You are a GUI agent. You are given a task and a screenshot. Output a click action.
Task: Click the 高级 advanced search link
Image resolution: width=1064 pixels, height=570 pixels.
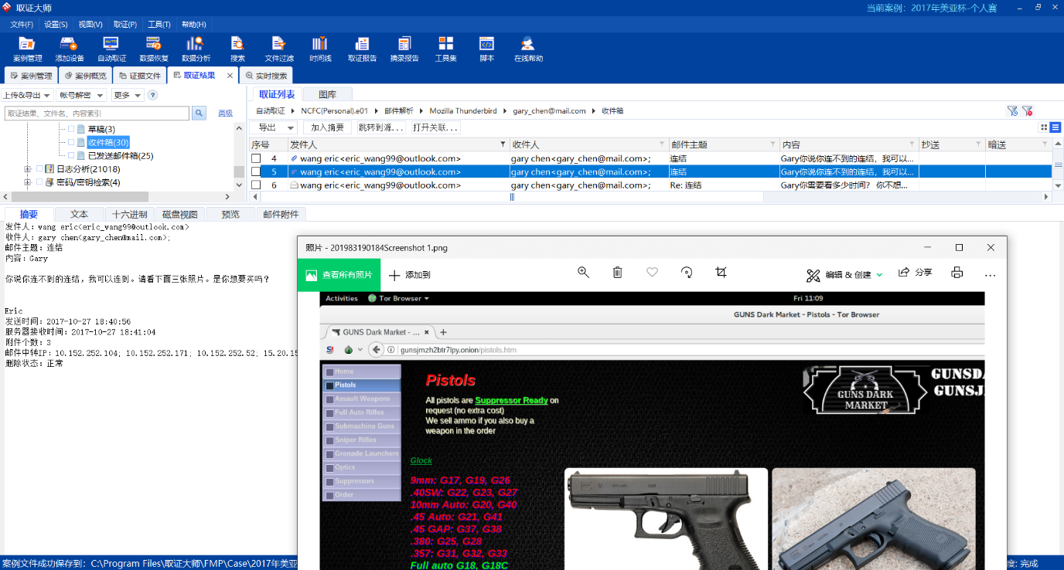coord(225,114)
